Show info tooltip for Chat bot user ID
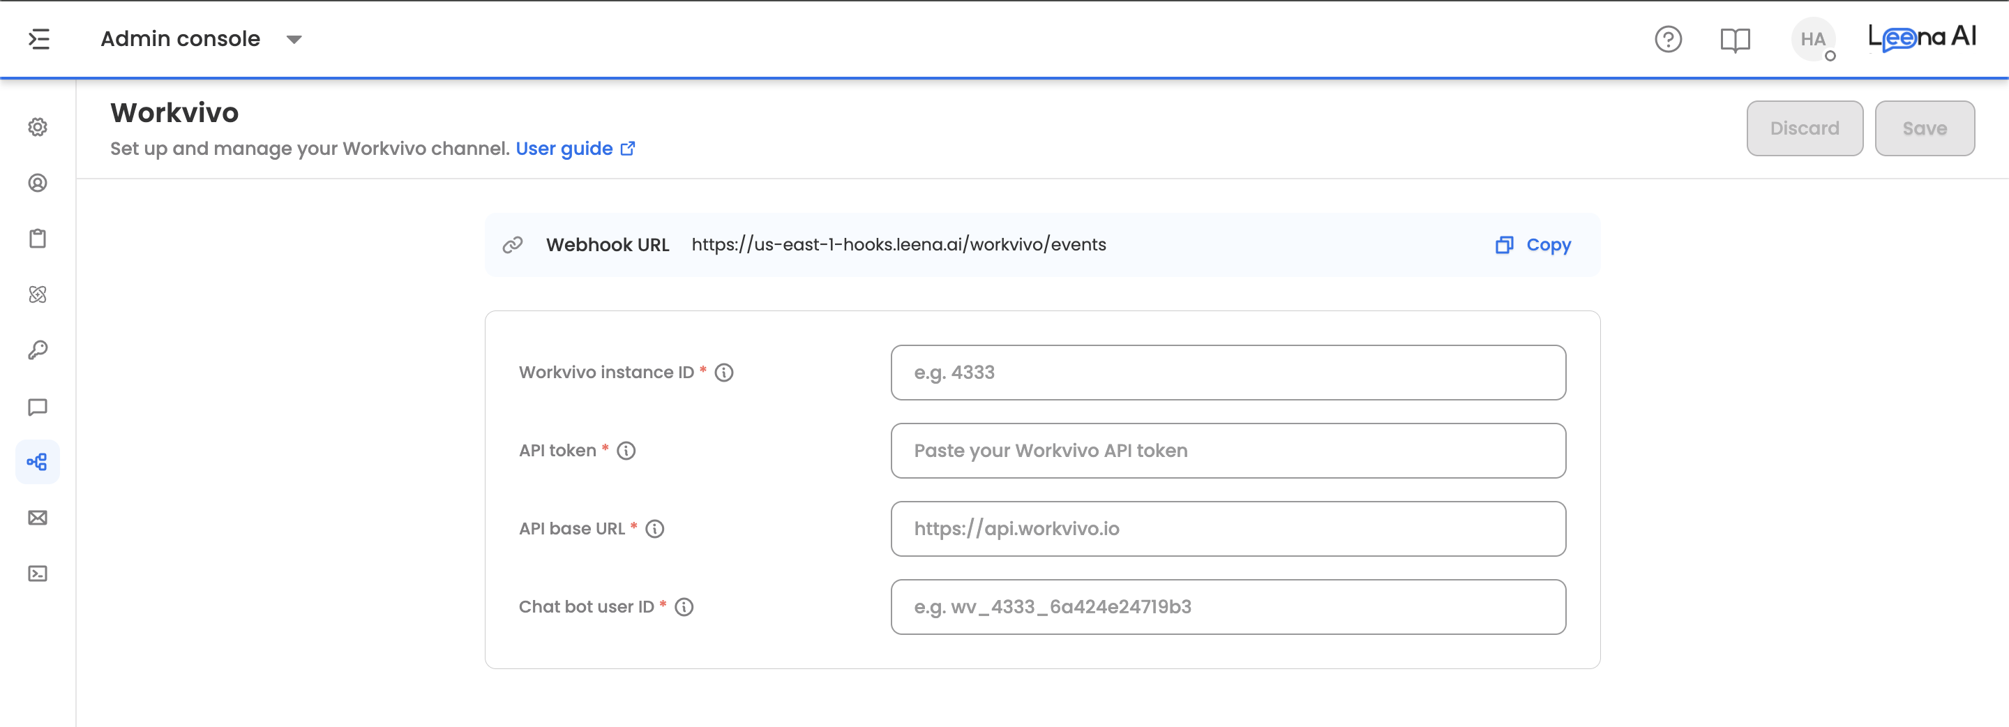 pos(684,606)
